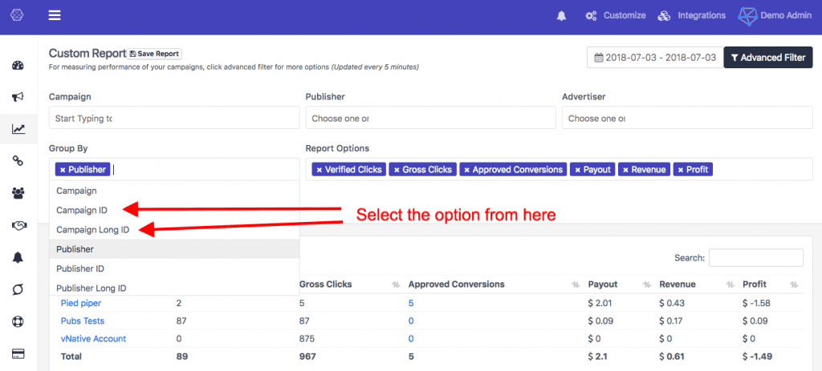The height and width of the screenshot is (371, 822).
Task: Open the Publisher filter dropdown
Action: tap(430, 118)
